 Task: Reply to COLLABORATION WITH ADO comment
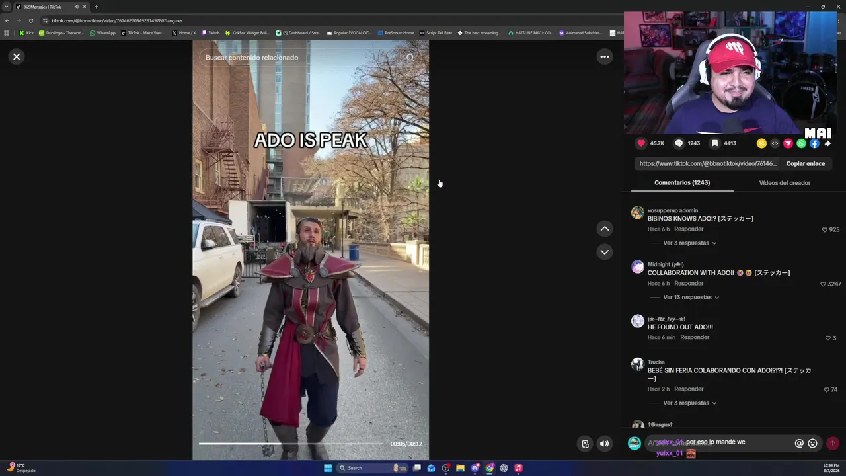(689, 284)
